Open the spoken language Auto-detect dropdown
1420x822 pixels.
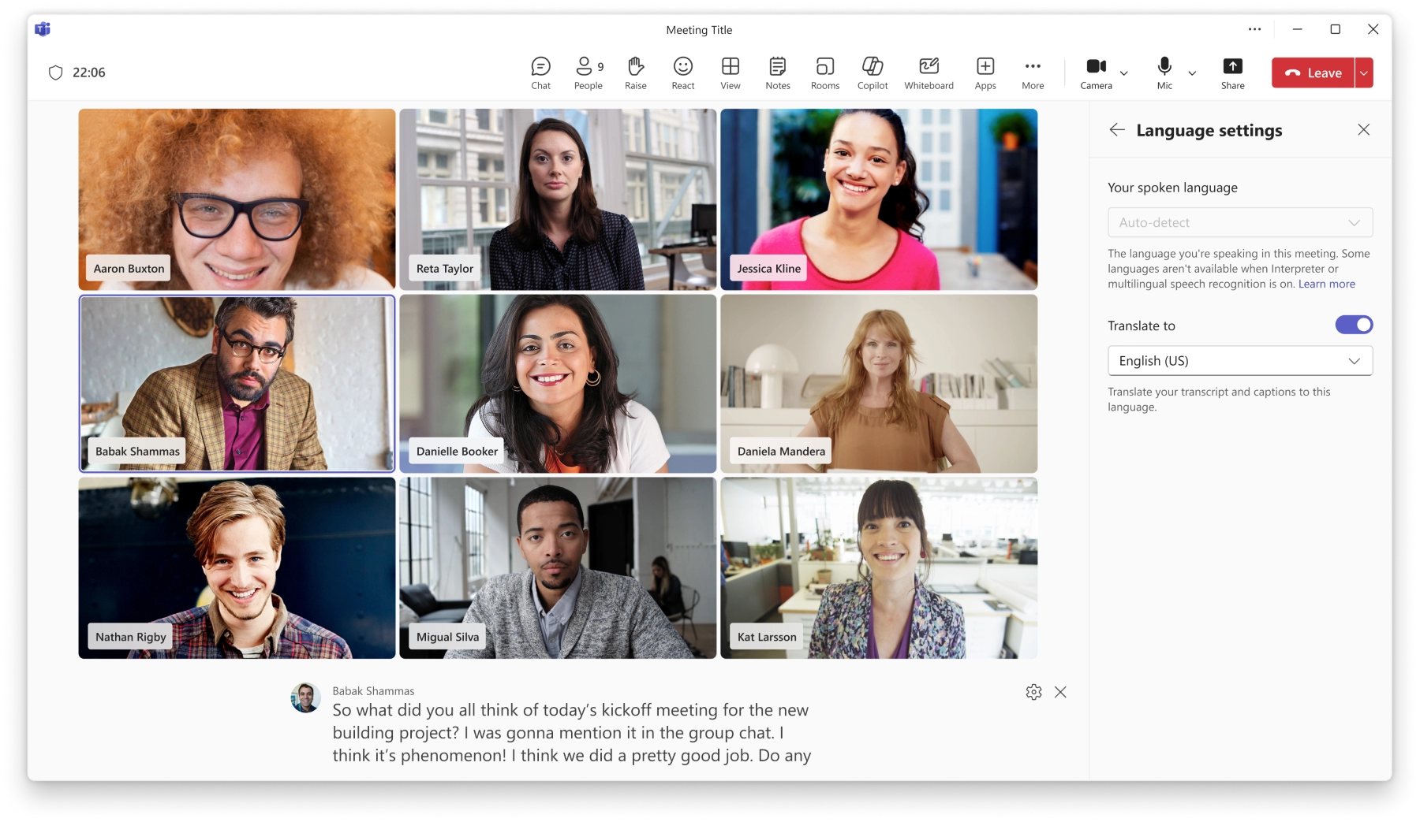pos(1240,222)
